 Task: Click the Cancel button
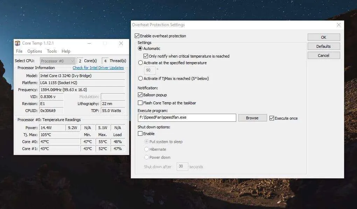pos(324,55)
